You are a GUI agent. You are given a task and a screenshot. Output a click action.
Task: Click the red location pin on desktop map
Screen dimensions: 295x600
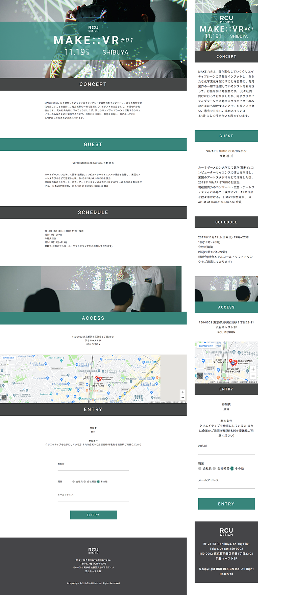(97, 378)
